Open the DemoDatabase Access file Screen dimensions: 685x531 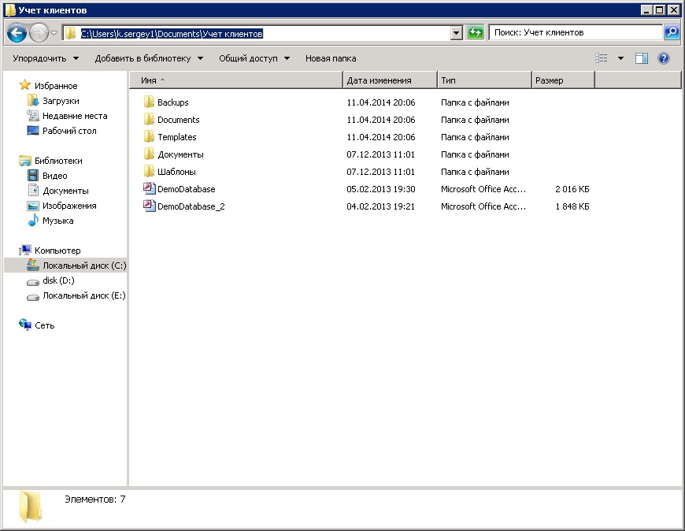pos(186,189)
